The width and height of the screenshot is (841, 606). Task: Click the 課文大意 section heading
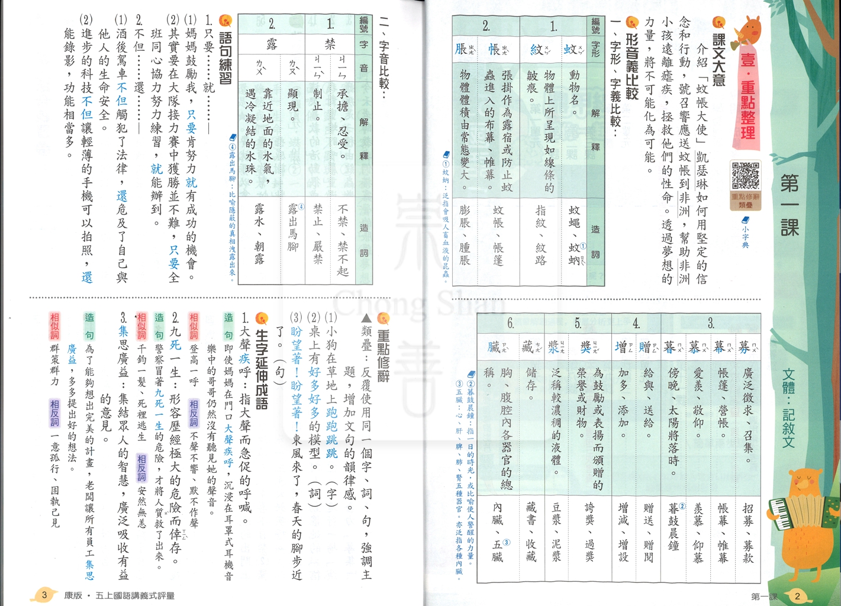coord(718,60)
